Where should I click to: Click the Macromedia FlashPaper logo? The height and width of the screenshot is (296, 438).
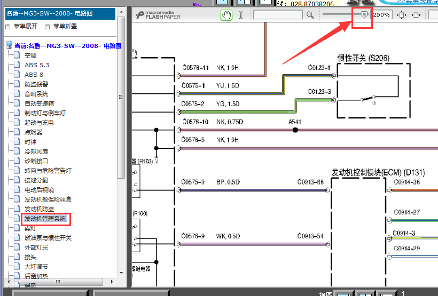158,15
